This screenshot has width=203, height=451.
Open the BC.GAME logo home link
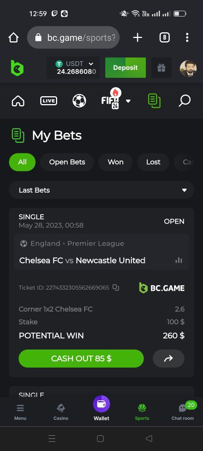[17, 68]
